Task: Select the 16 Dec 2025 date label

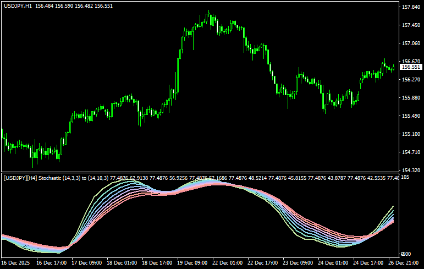Action: tap(16, 263)
